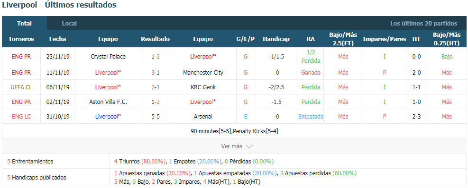This screenshot has width=468, height=188.
Task: Click the 1-2 result at Aston Villa
Action: coord(155,102)
